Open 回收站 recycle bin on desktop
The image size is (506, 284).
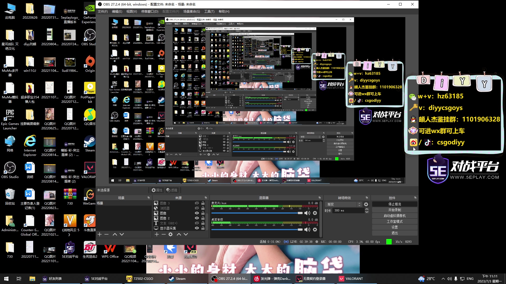pyautogui.click(x=10, y=197)
